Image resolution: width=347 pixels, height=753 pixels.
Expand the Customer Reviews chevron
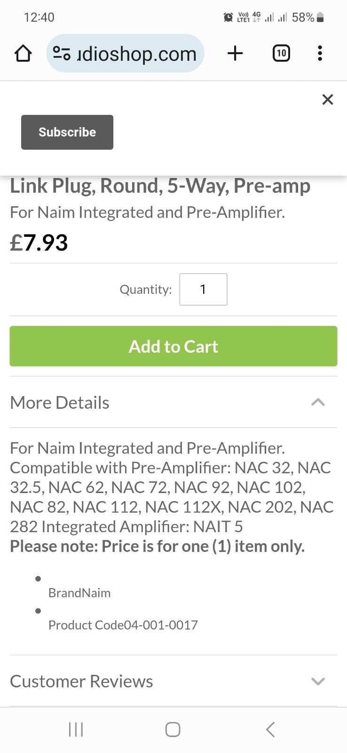318,681
